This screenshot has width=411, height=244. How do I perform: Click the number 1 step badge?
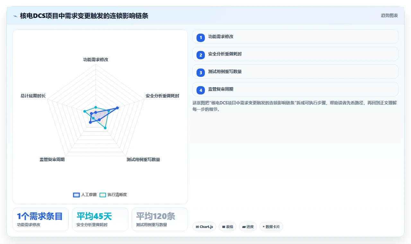(x=201, y=37)
